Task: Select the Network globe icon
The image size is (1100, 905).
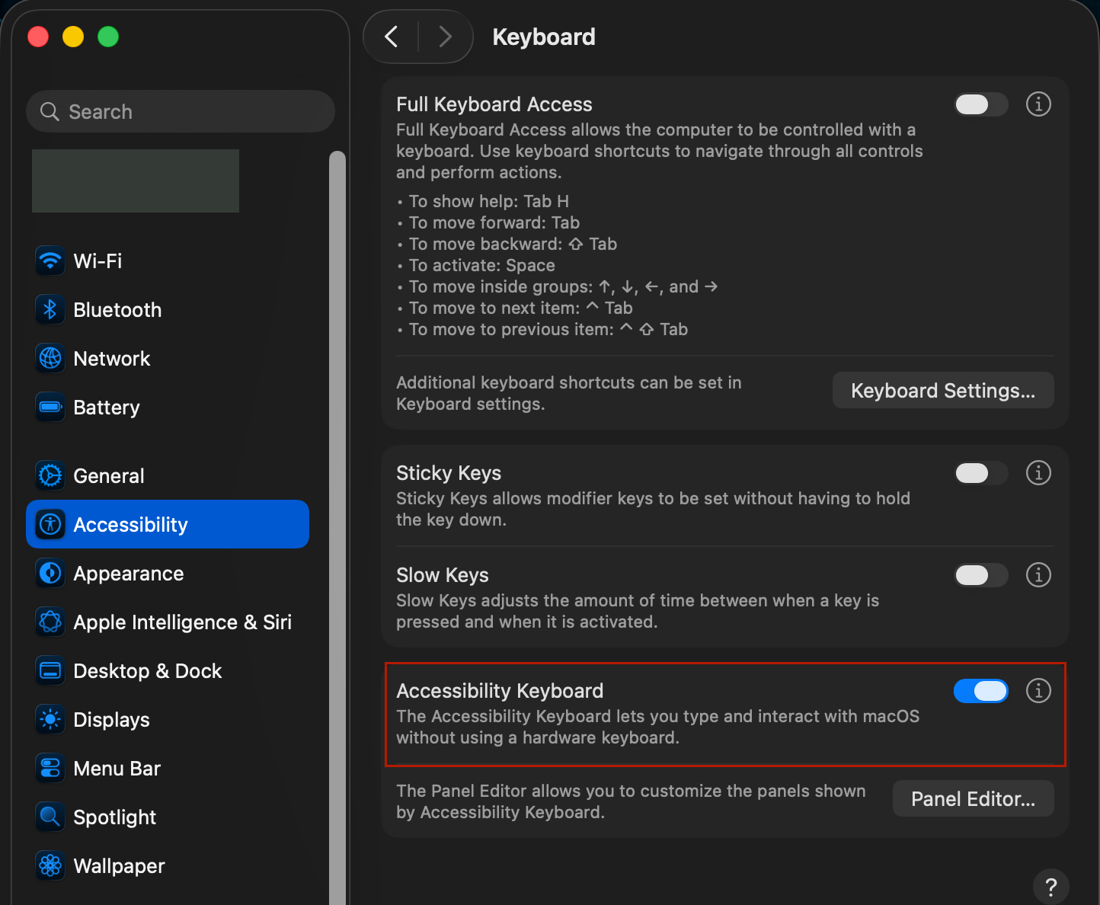Action: (50, 359)
